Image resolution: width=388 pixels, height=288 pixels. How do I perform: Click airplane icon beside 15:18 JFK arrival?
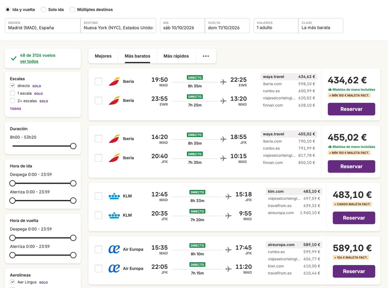click(x=229, y=196)
